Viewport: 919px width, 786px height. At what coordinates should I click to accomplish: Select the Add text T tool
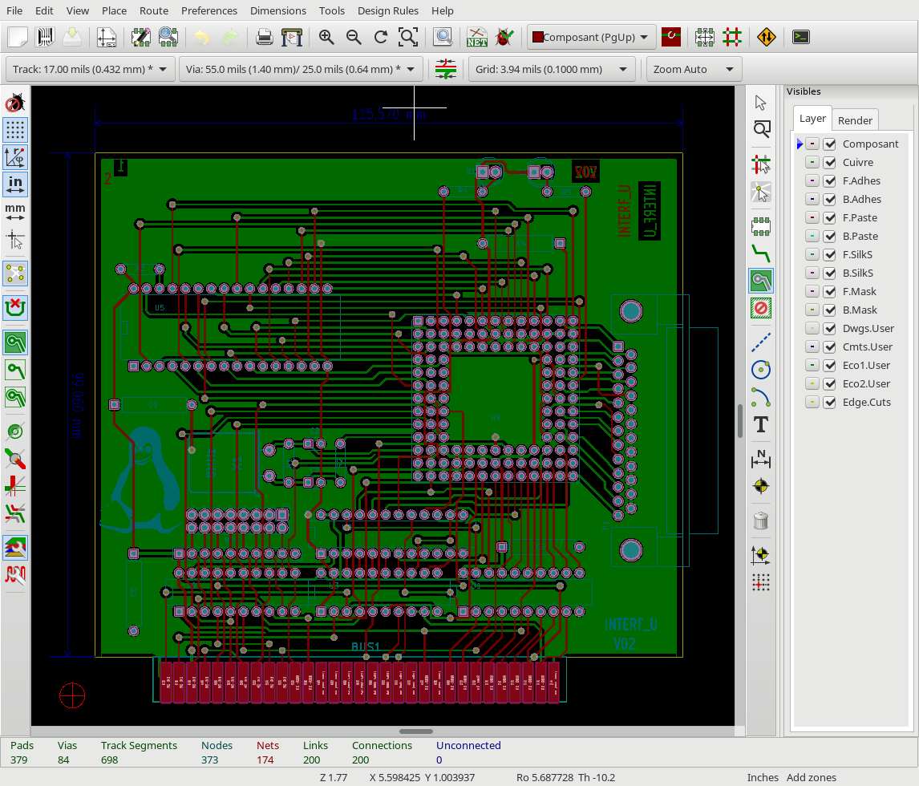pos(761,425)
